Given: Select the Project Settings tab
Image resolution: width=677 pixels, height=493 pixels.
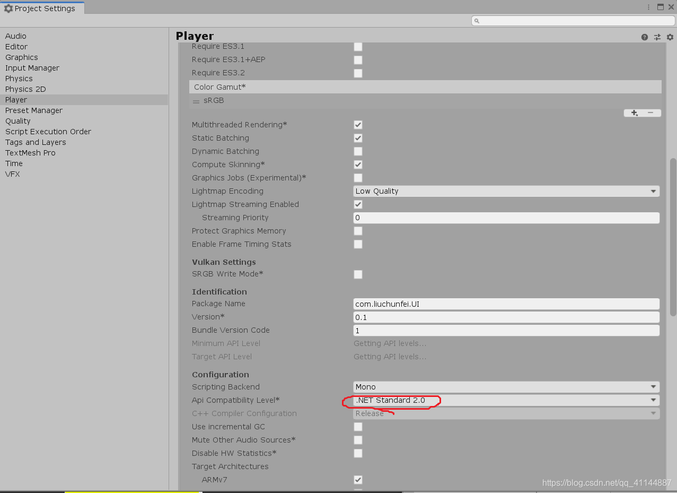Looking at the screenshot, I should (42, 8).
